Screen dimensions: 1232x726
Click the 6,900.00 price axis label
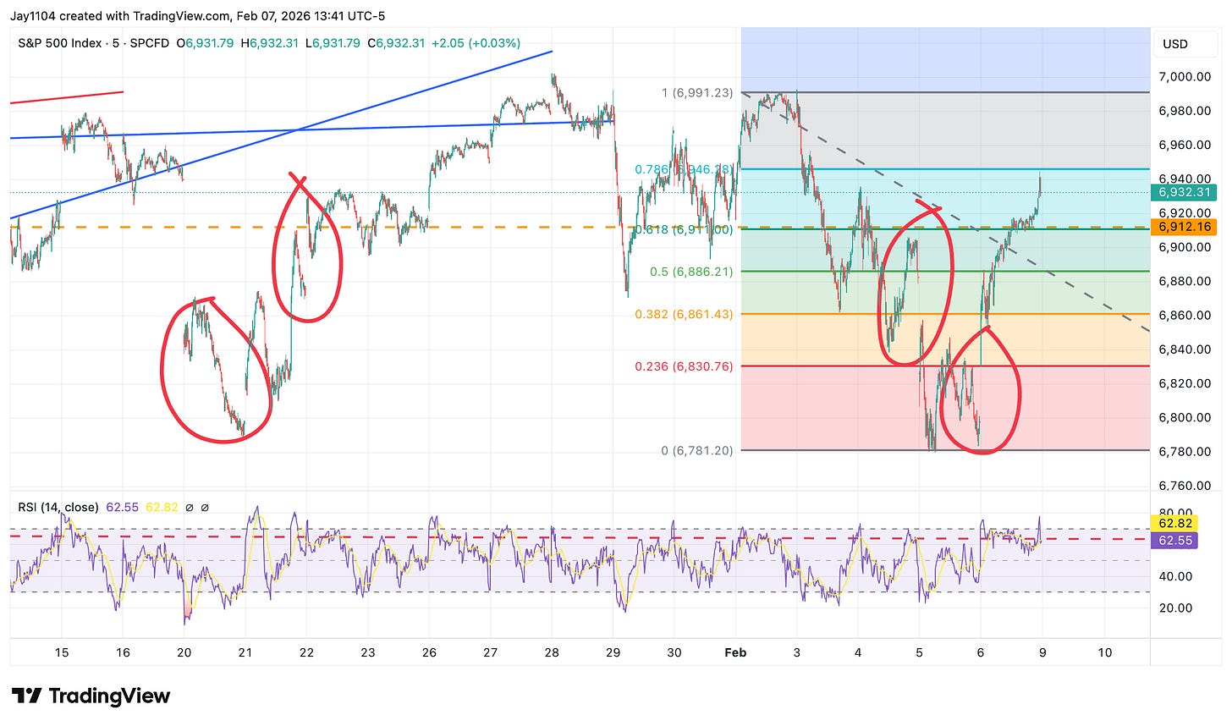click(x=1185, y=247)
